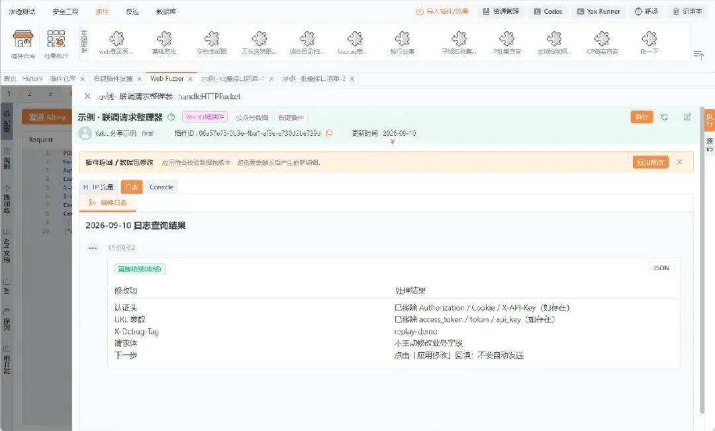This screenshot has width=715, height=431.
Task: Open the three-dot menu beside 15:09:04
Action: [x=93, y=248]
